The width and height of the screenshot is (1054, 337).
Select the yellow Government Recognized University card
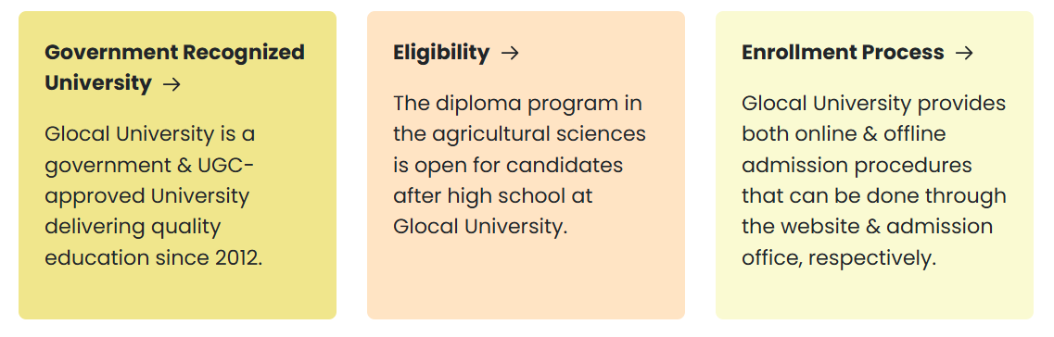(177, 165)
